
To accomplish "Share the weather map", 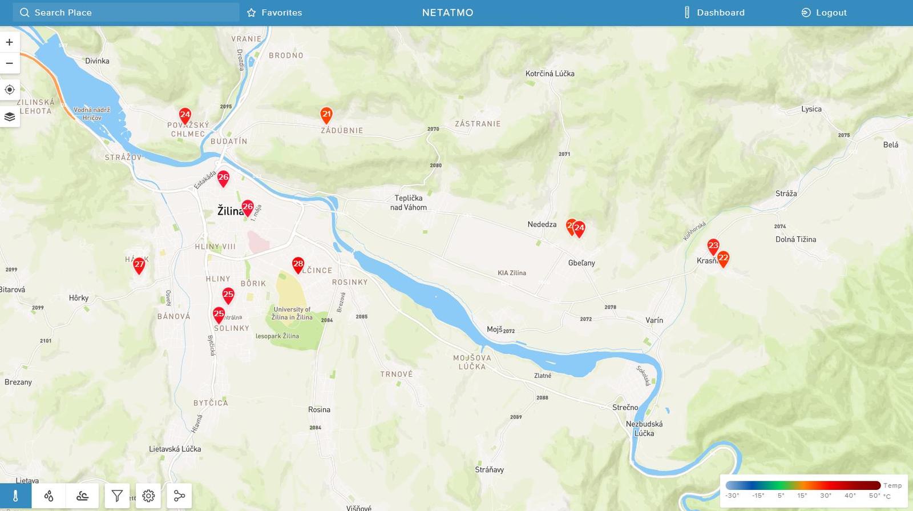I will (179, 496).
